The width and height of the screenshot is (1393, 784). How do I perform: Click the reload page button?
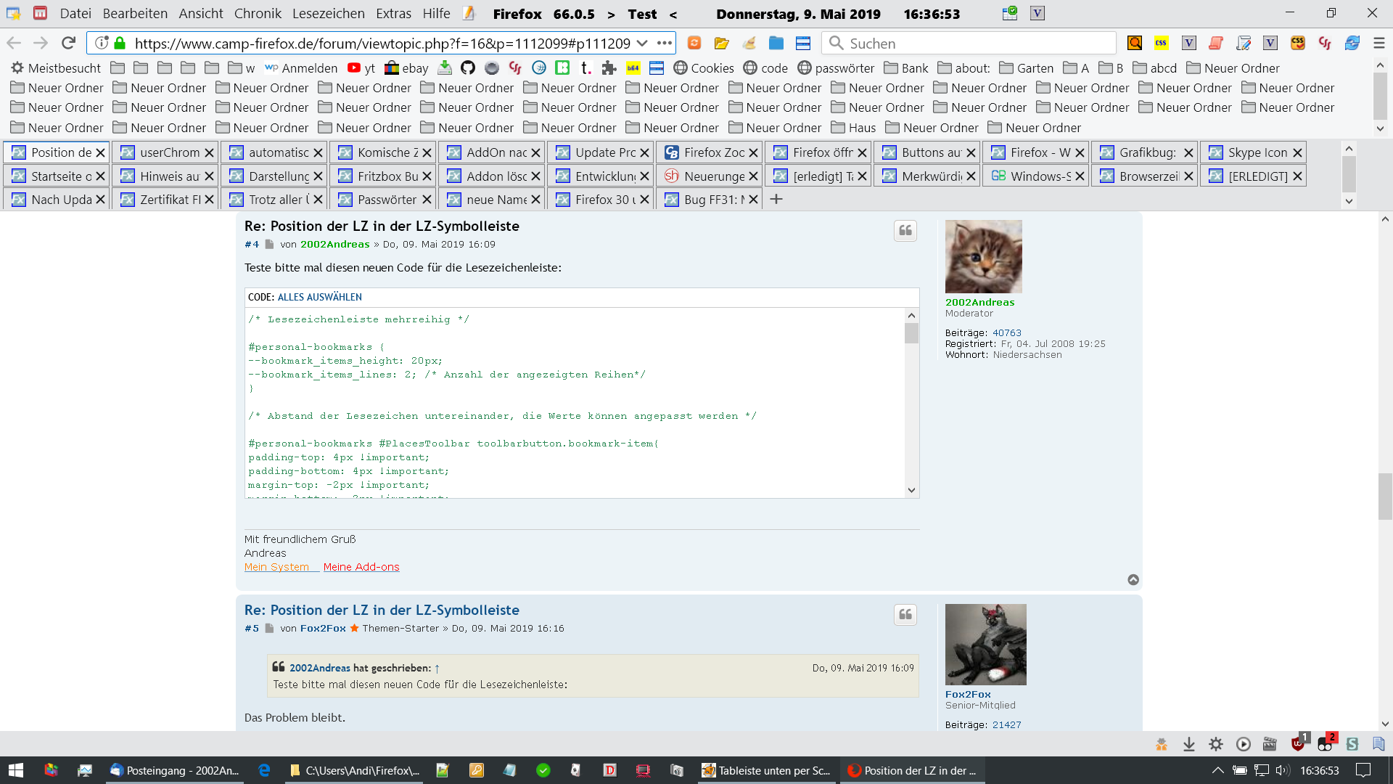point(68,43)
